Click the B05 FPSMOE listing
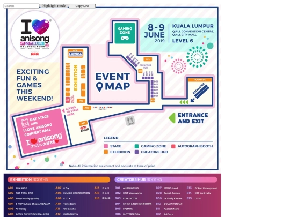Viewport: 290px width, 217px height. click(124, 209)
